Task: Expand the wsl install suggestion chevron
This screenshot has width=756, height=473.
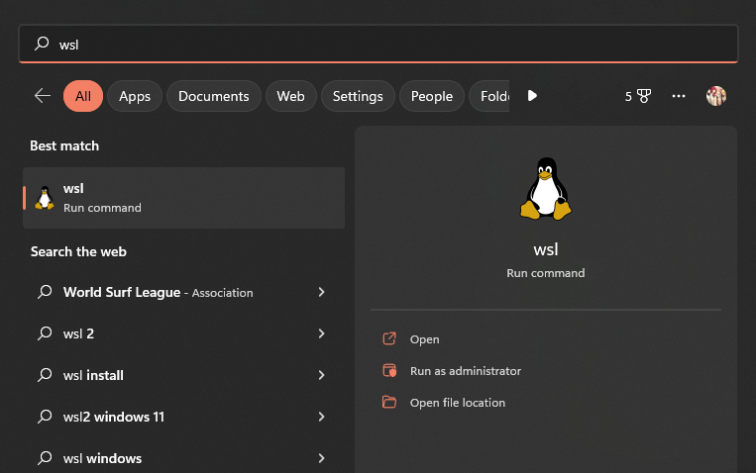Action: point(322,375)
